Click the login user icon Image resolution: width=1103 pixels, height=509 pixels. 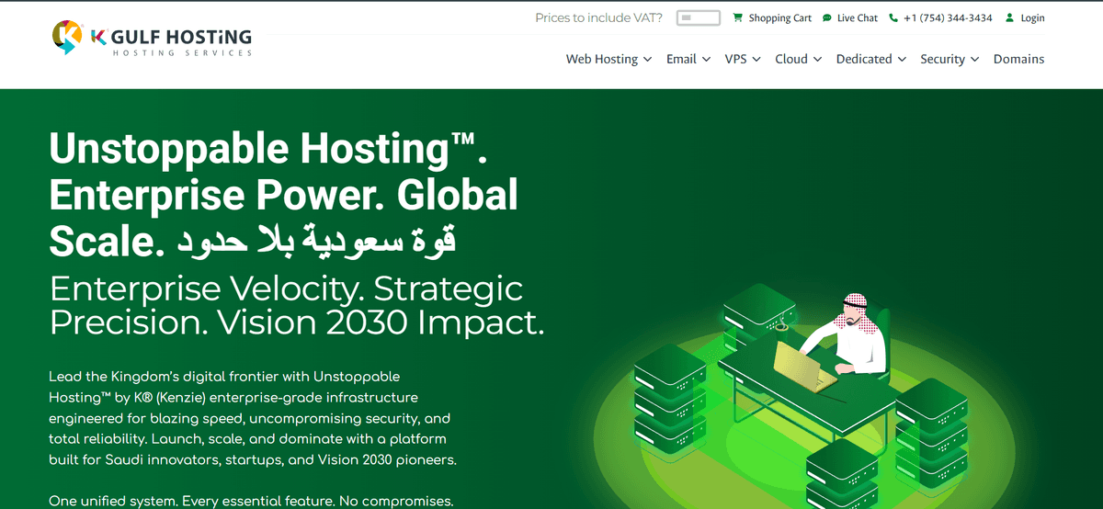pyautogui.click(x=1010, y=17)
